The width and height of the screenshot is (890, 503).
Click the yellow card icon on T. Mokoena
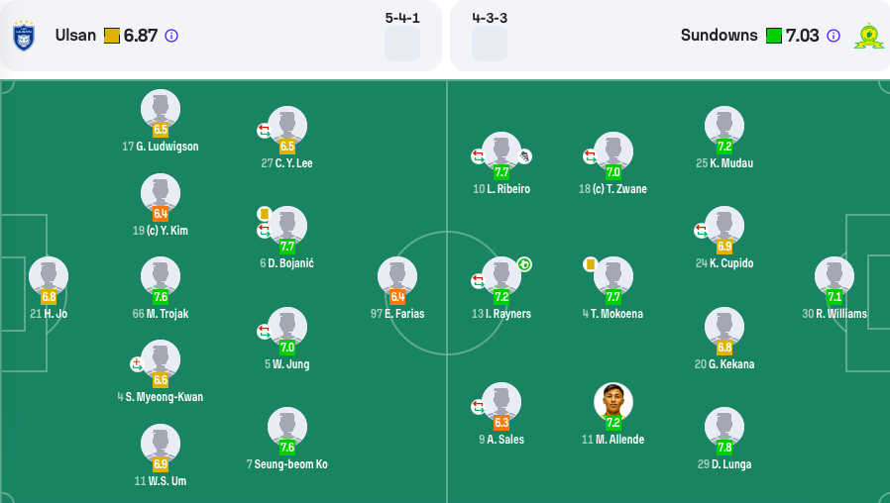[x=591, y=264]
